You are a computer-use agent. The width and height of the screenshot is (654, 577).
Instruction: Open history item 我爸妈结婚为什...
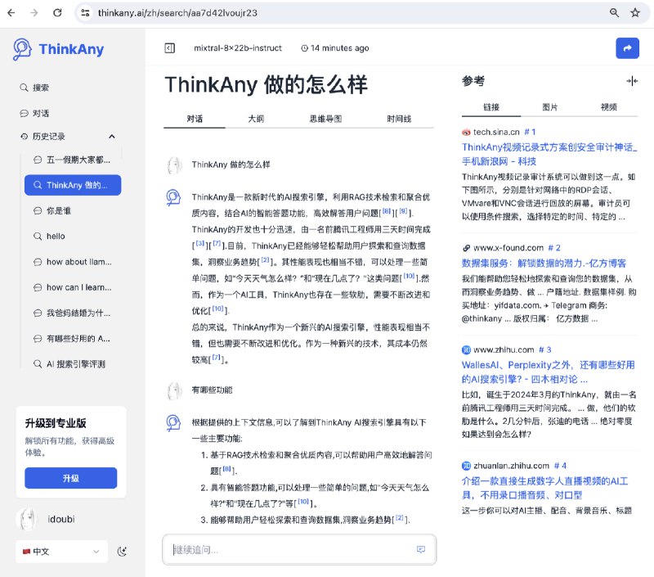(x=72, y=313)
